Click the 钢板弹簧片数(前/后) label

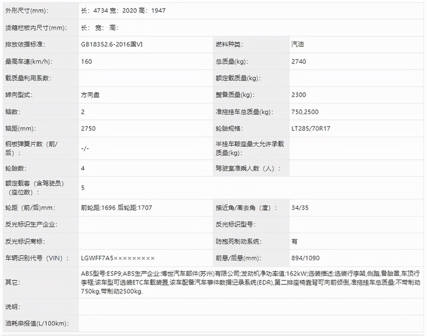(x=32, y=148)
